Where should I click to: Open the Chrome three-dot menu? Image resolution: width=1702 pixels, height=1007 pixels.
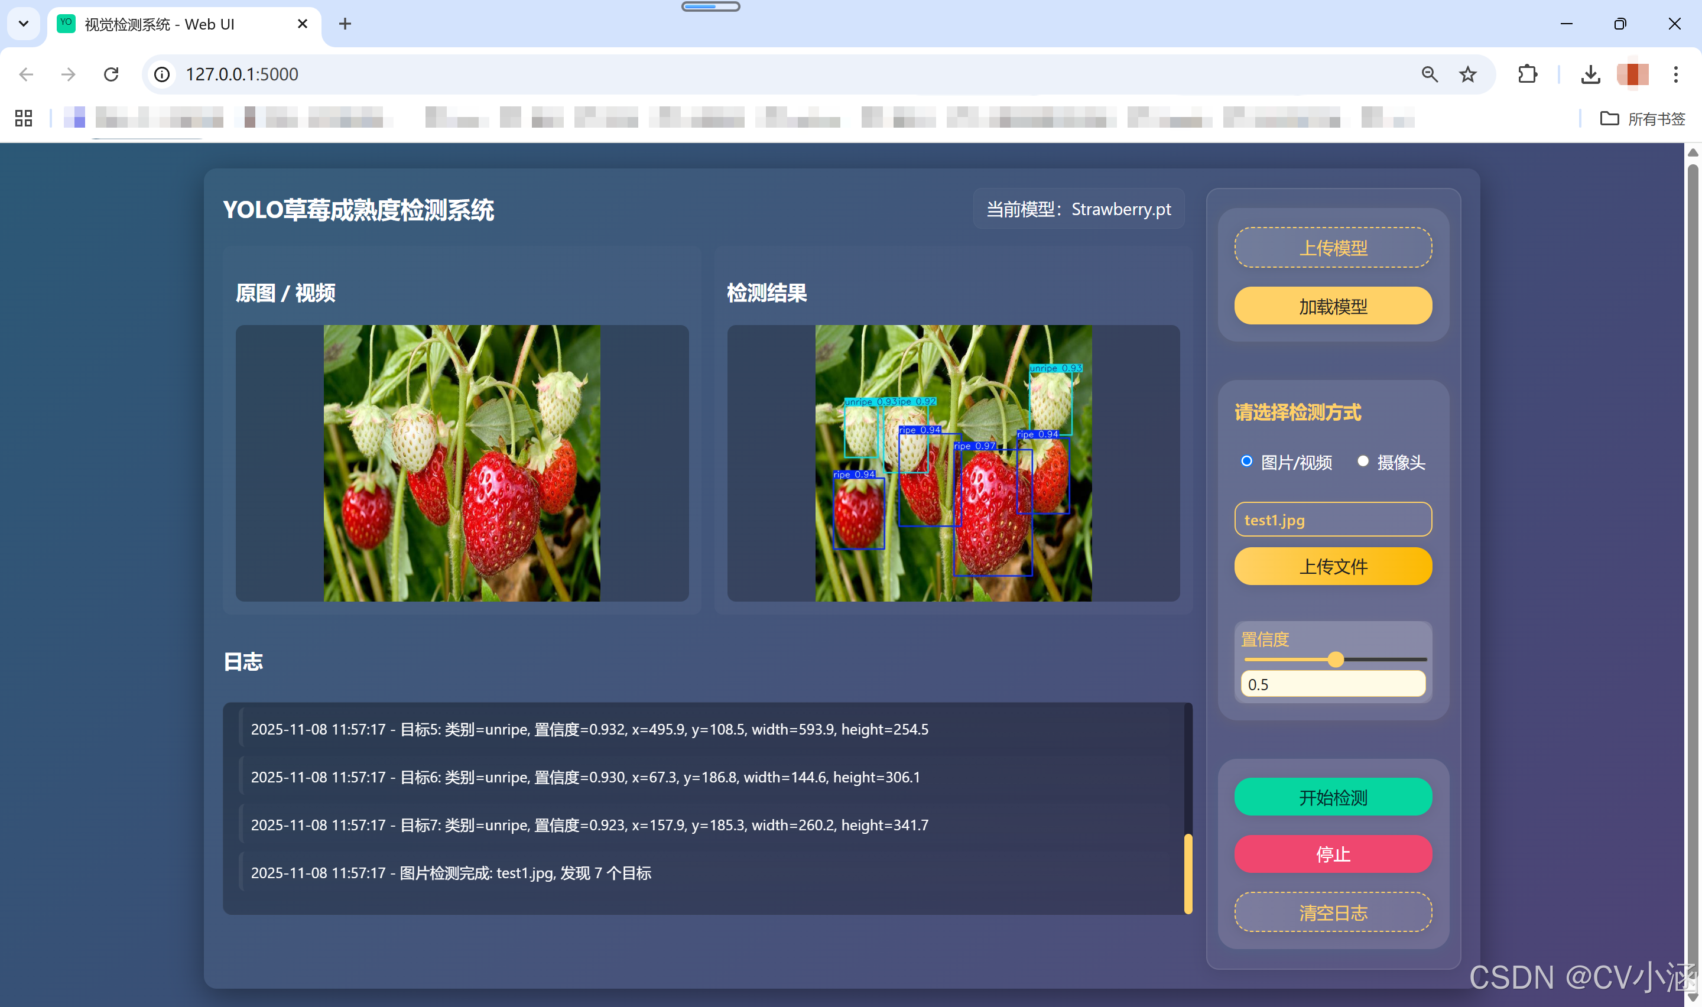1675,74
